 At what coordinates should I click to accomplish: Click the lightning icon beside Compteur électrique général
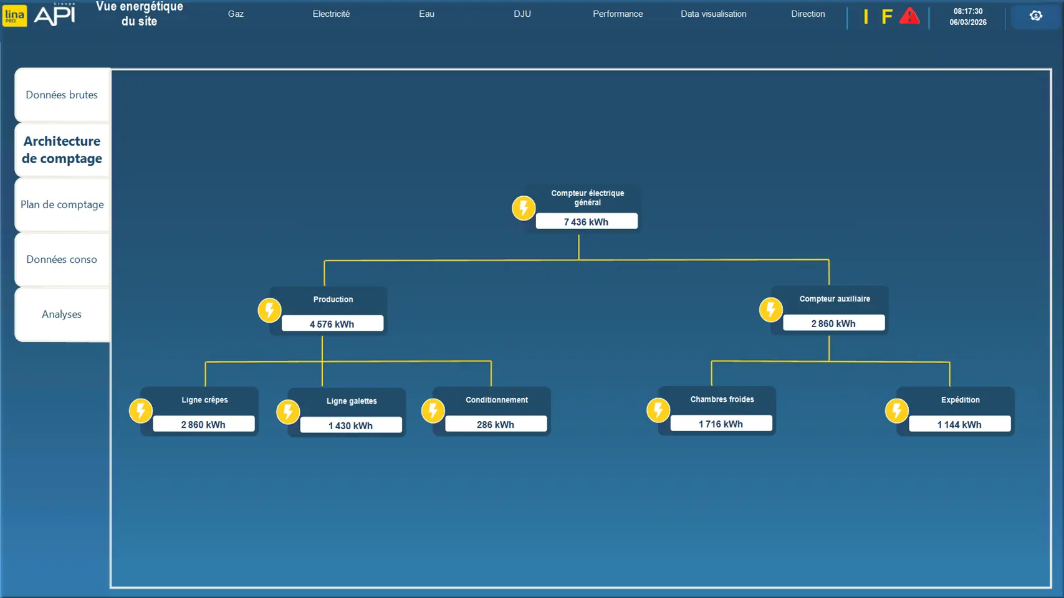[524, 208]
